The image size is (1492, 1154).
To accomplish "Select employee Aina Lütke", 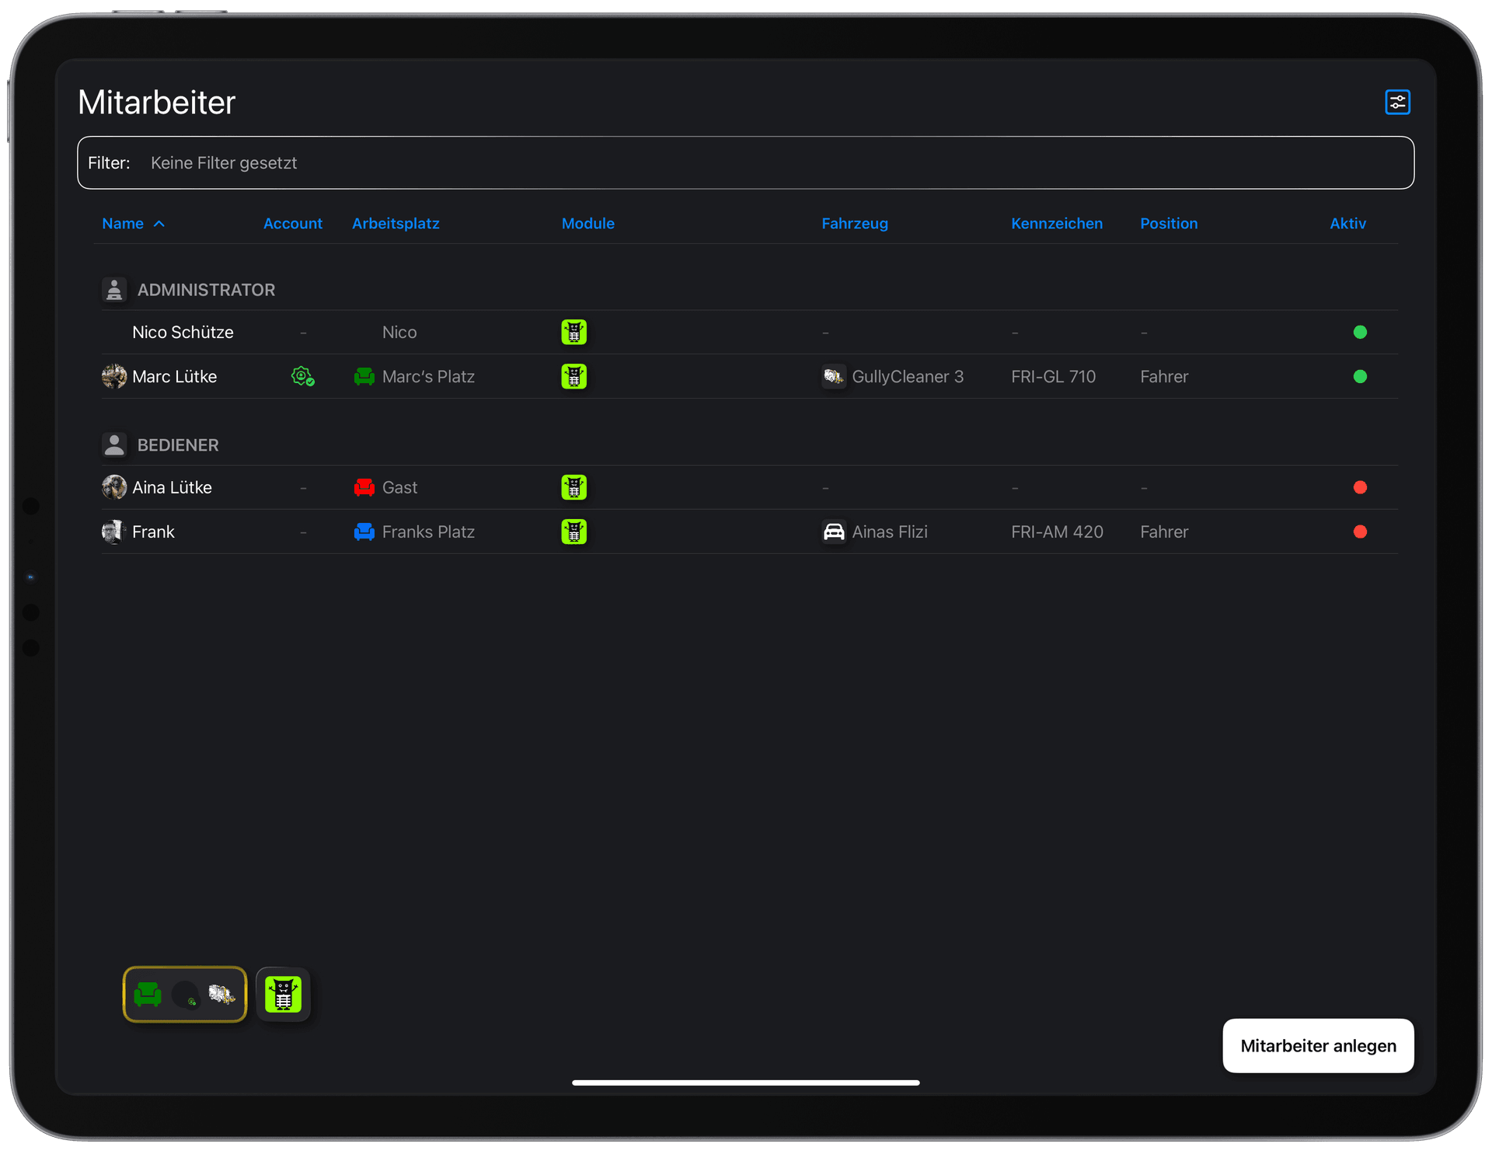I will 172,487.
